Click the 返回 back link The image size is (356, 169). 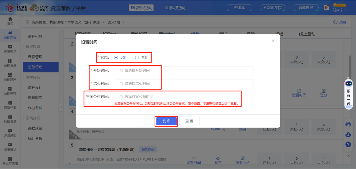339,22
